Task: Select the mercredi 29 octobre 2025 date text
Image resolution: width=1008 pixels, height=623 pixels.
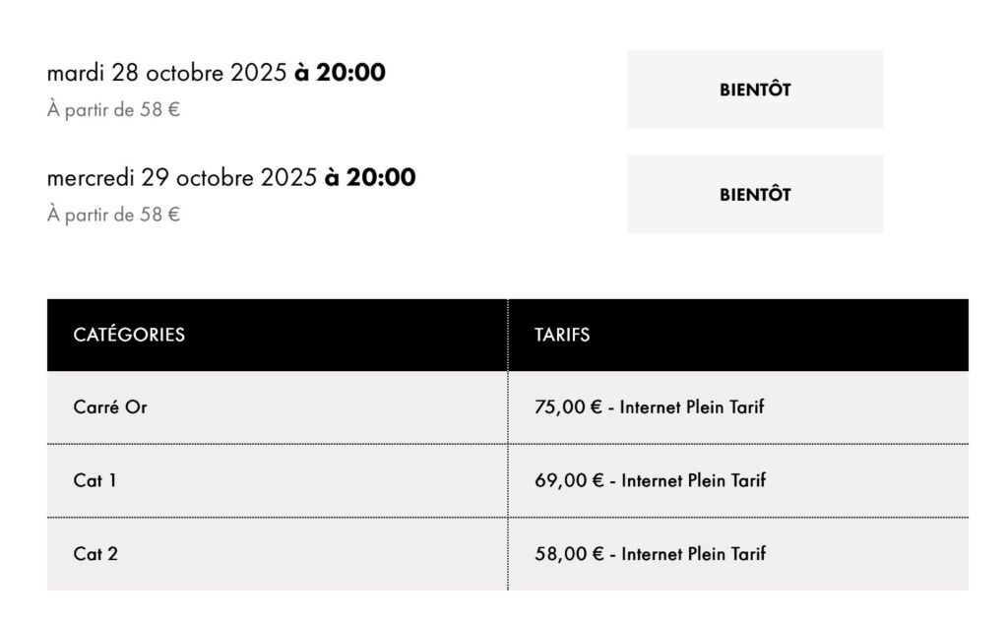Action: pos(181,177)
